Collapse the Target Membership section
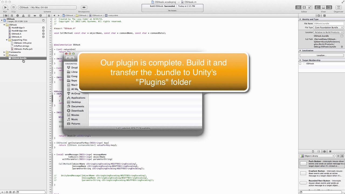The height and width of the screenshot is (194, 345). point(300,60)
